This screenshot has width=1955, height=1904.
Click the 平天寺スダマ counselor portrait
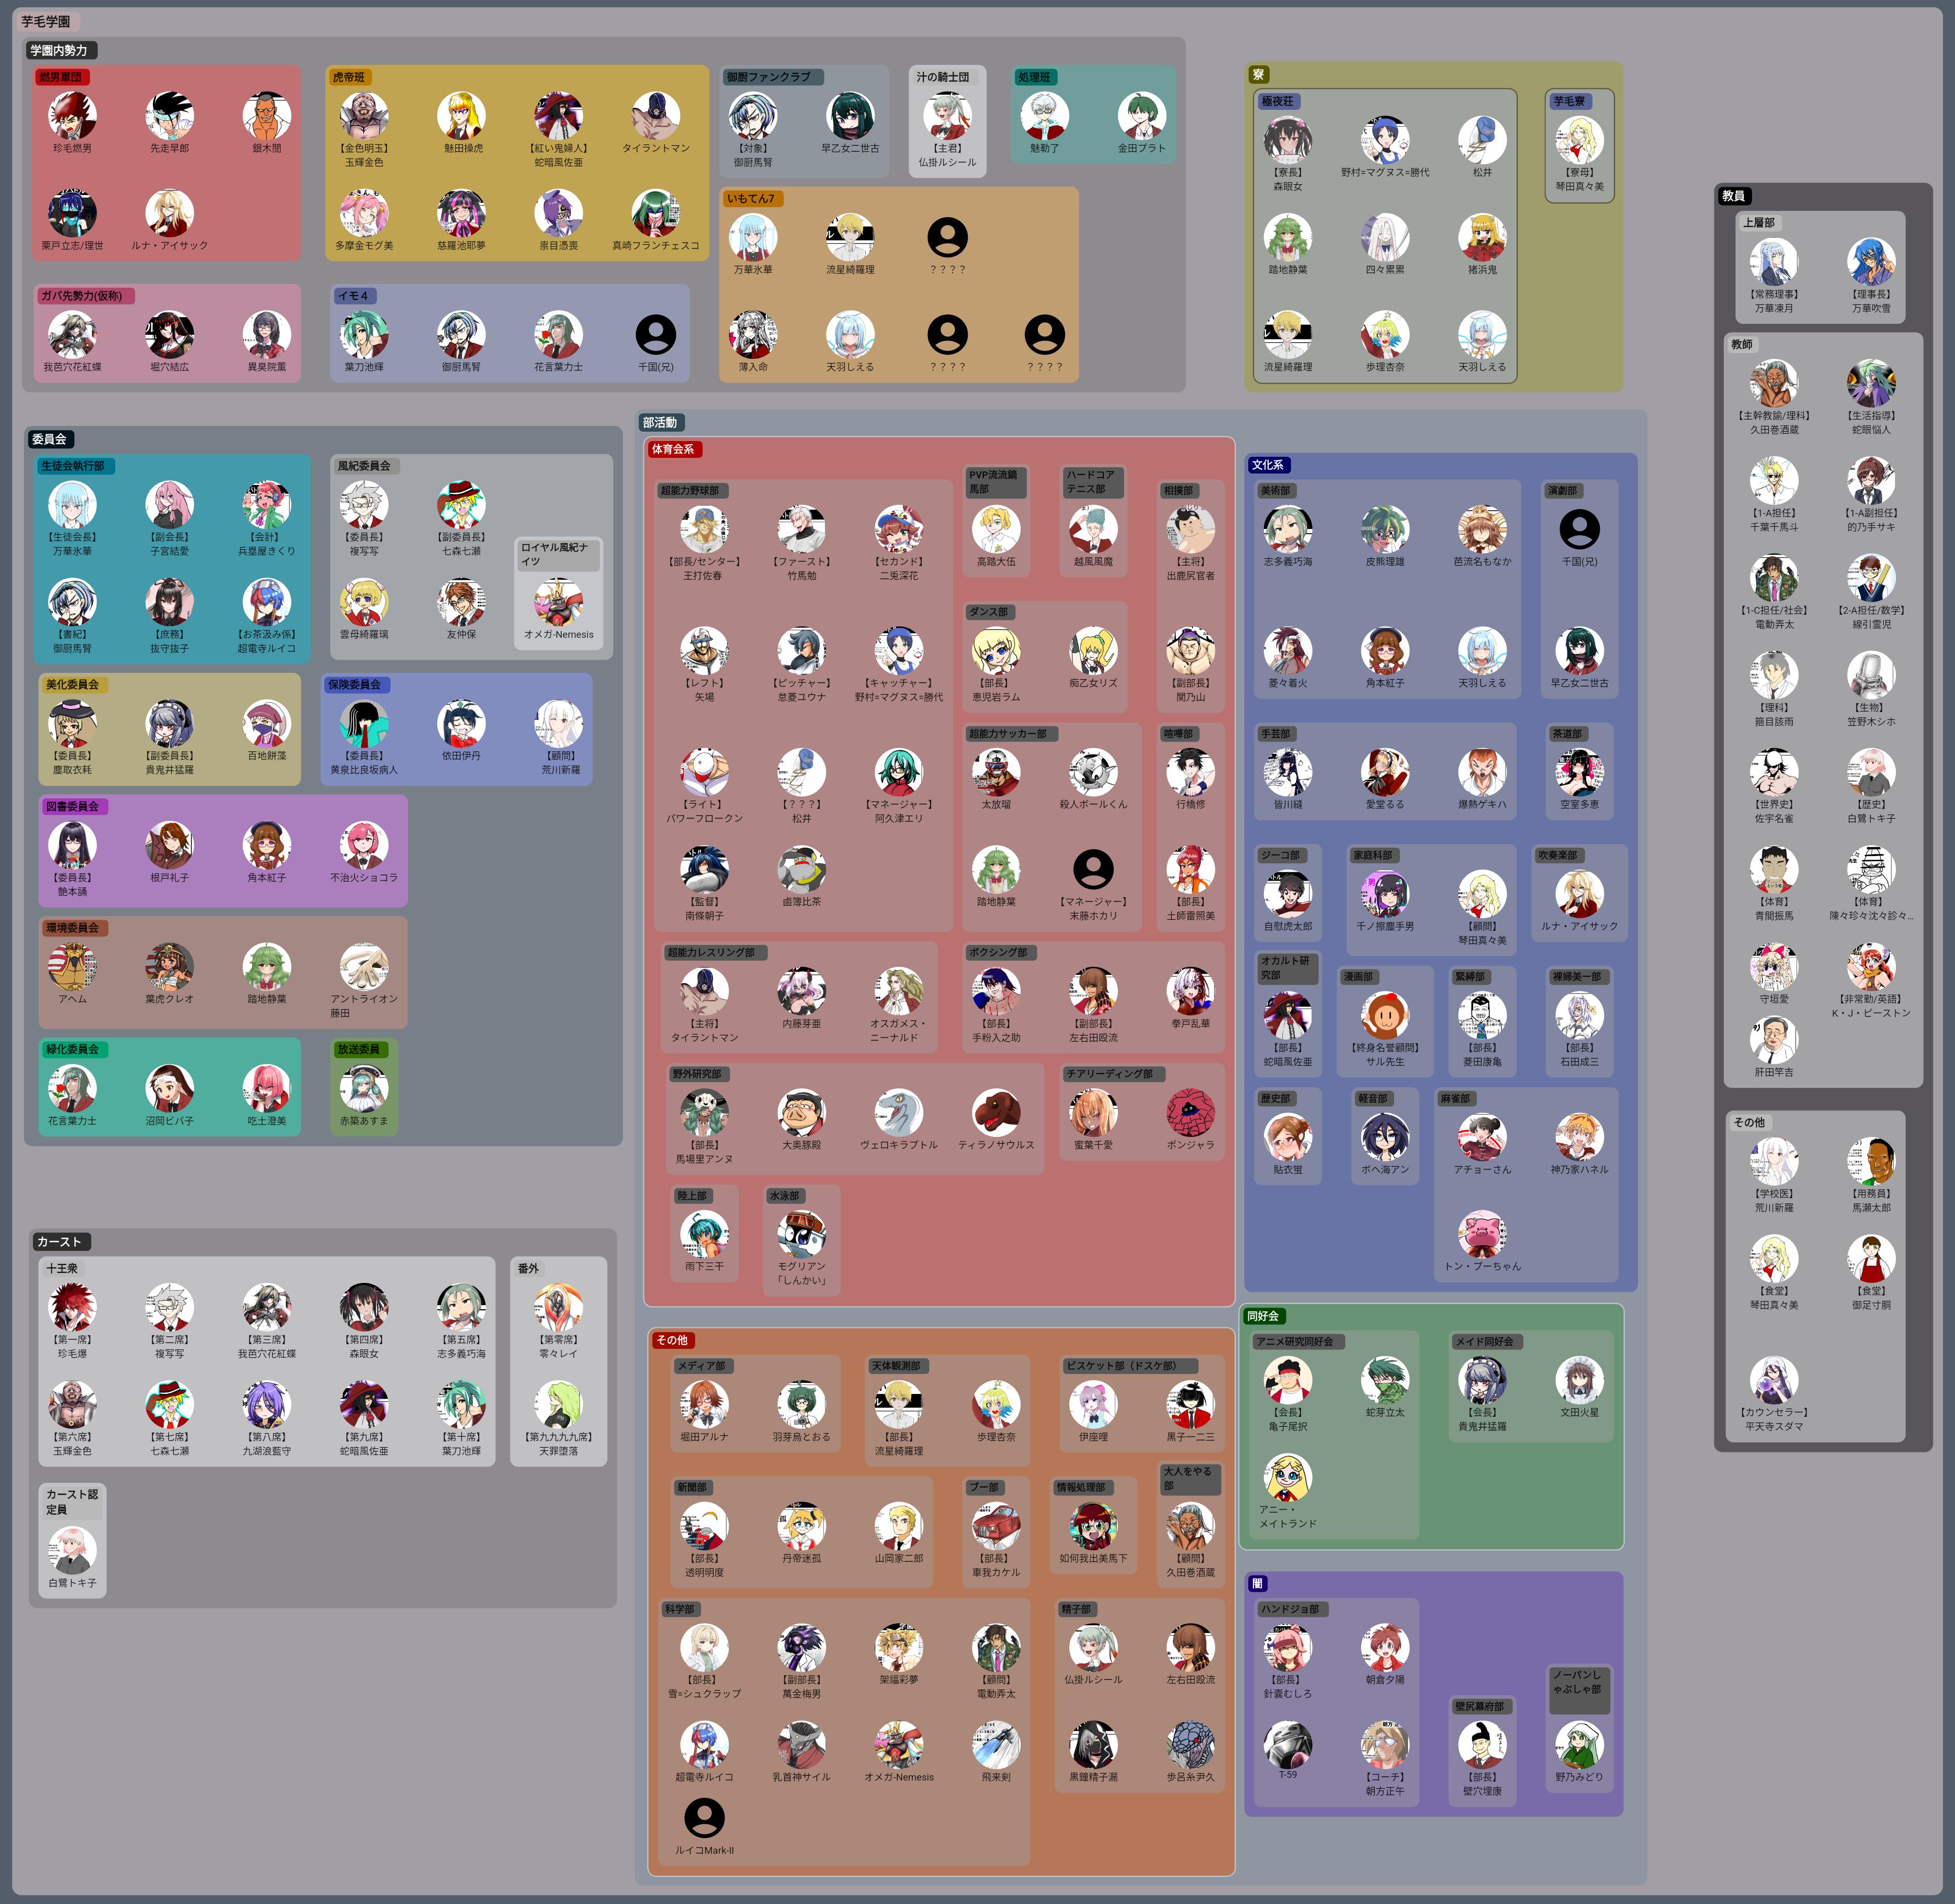pyautogui.click(x=1774, y=1380)
